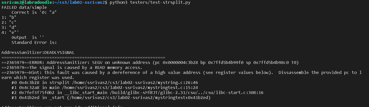Click the Standard Error is: line
The height and width of the screenshot is (107, 369).
point(34,42)
